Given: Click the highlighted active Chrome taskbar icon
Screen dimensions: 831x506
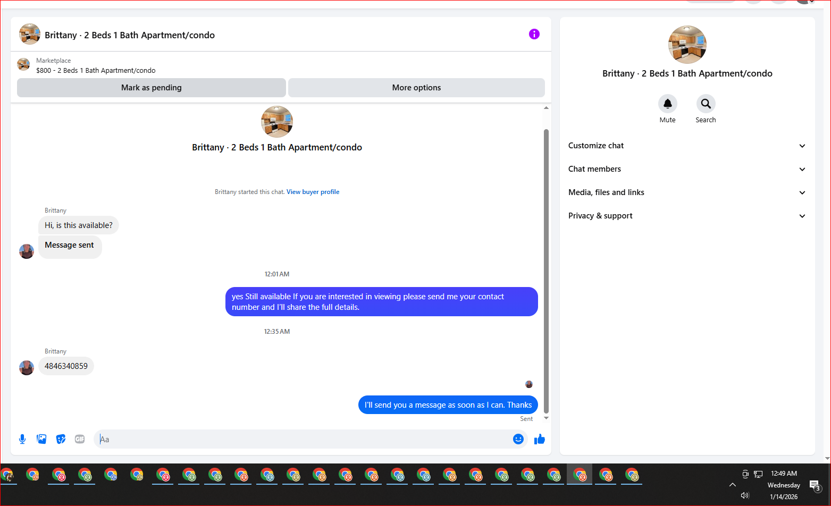Looking at the screenshot, I should point(580,474).
